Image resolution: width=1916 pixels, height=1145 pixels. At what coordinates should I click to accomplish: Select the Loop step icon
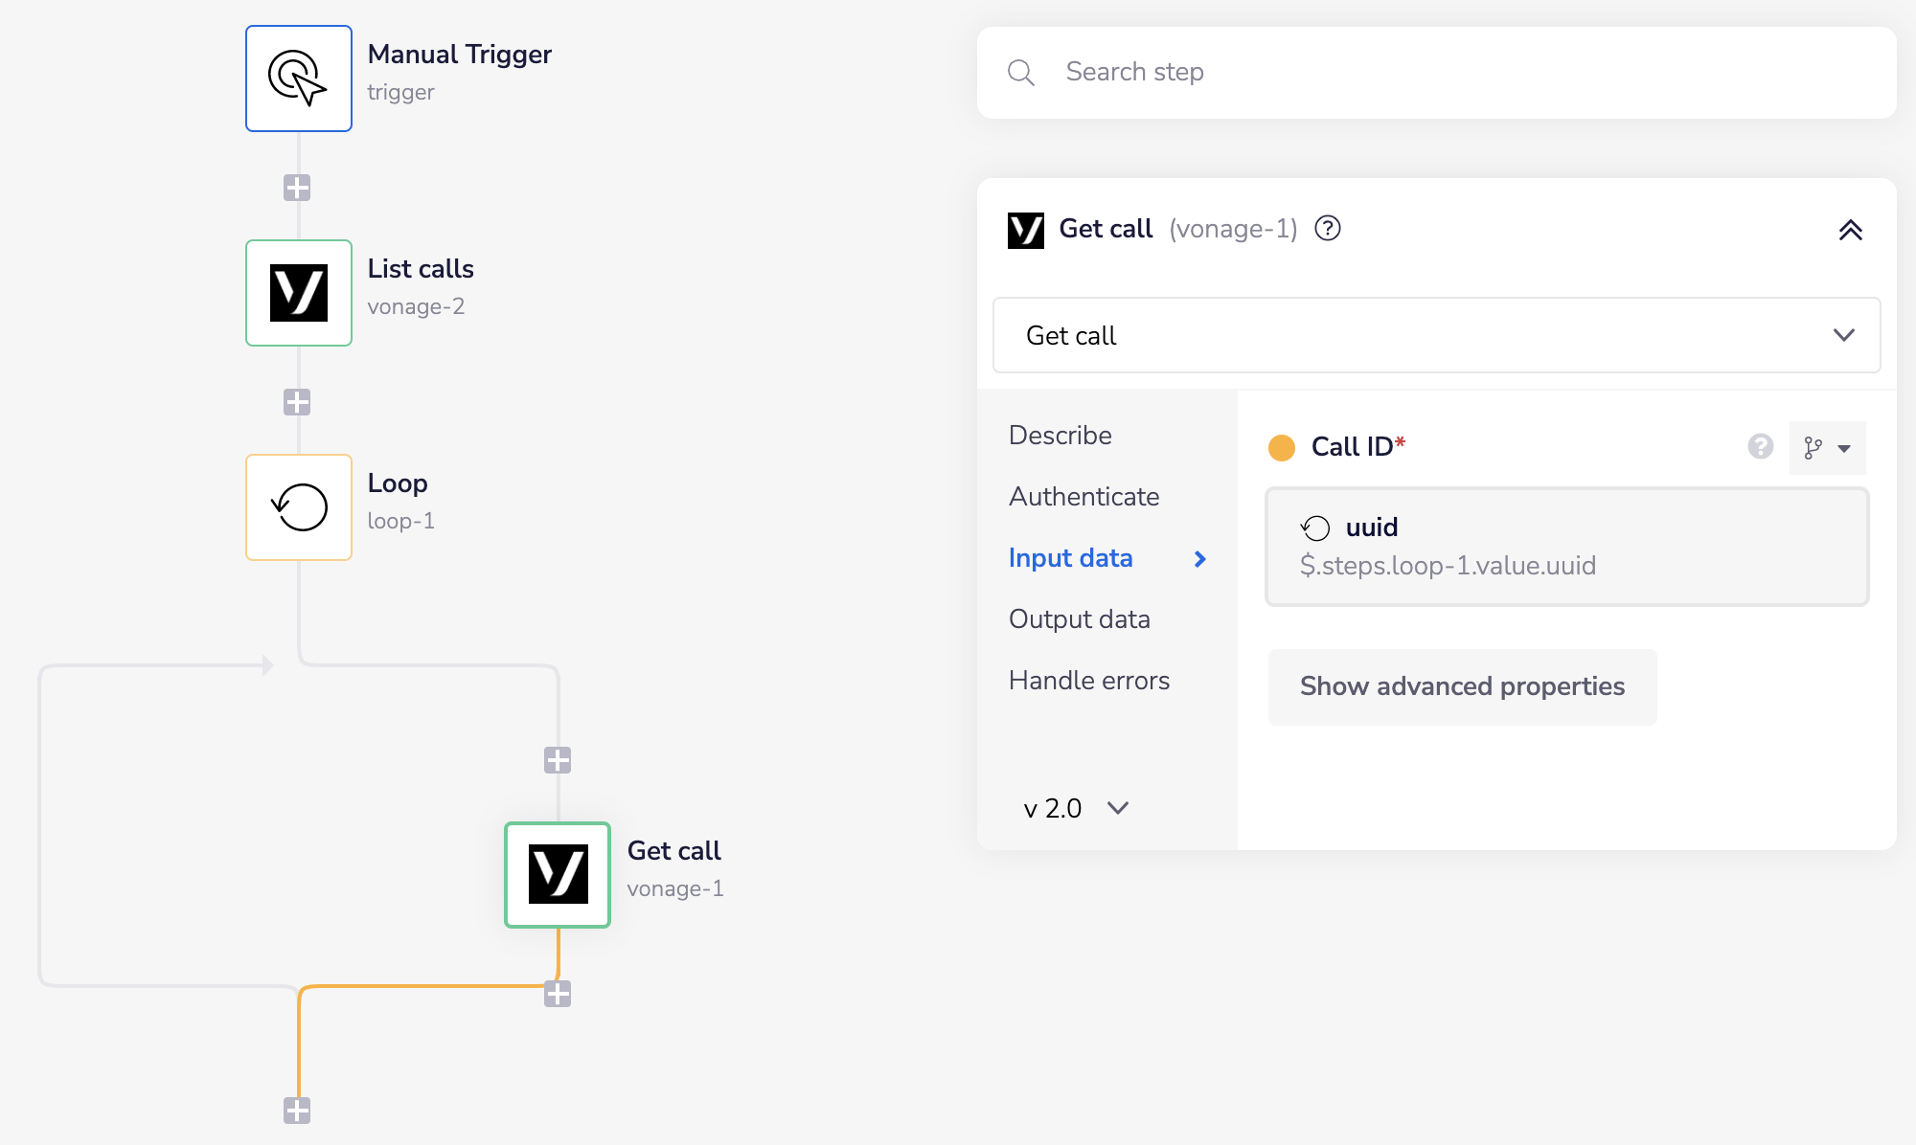tap(299, 507)
